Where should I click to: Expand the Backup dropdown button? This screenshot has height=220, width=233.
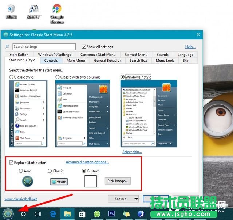[x=123, y=199]
